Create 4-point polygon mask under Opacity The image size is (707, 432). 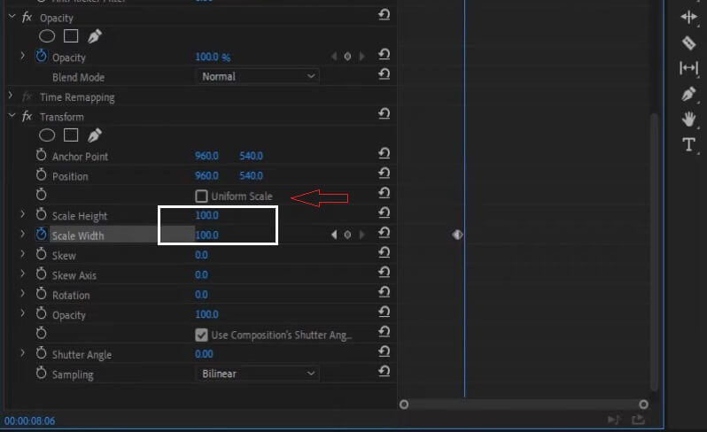click(71, 36)
